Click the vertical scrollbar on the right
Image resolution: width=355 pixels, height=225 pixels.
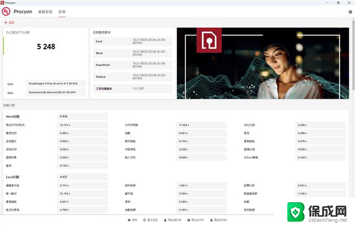click(x=353, y=55)
